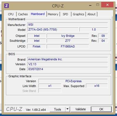Show the Graphics tab
This screenshot has width=117, height=116.
tap(79, 14)
